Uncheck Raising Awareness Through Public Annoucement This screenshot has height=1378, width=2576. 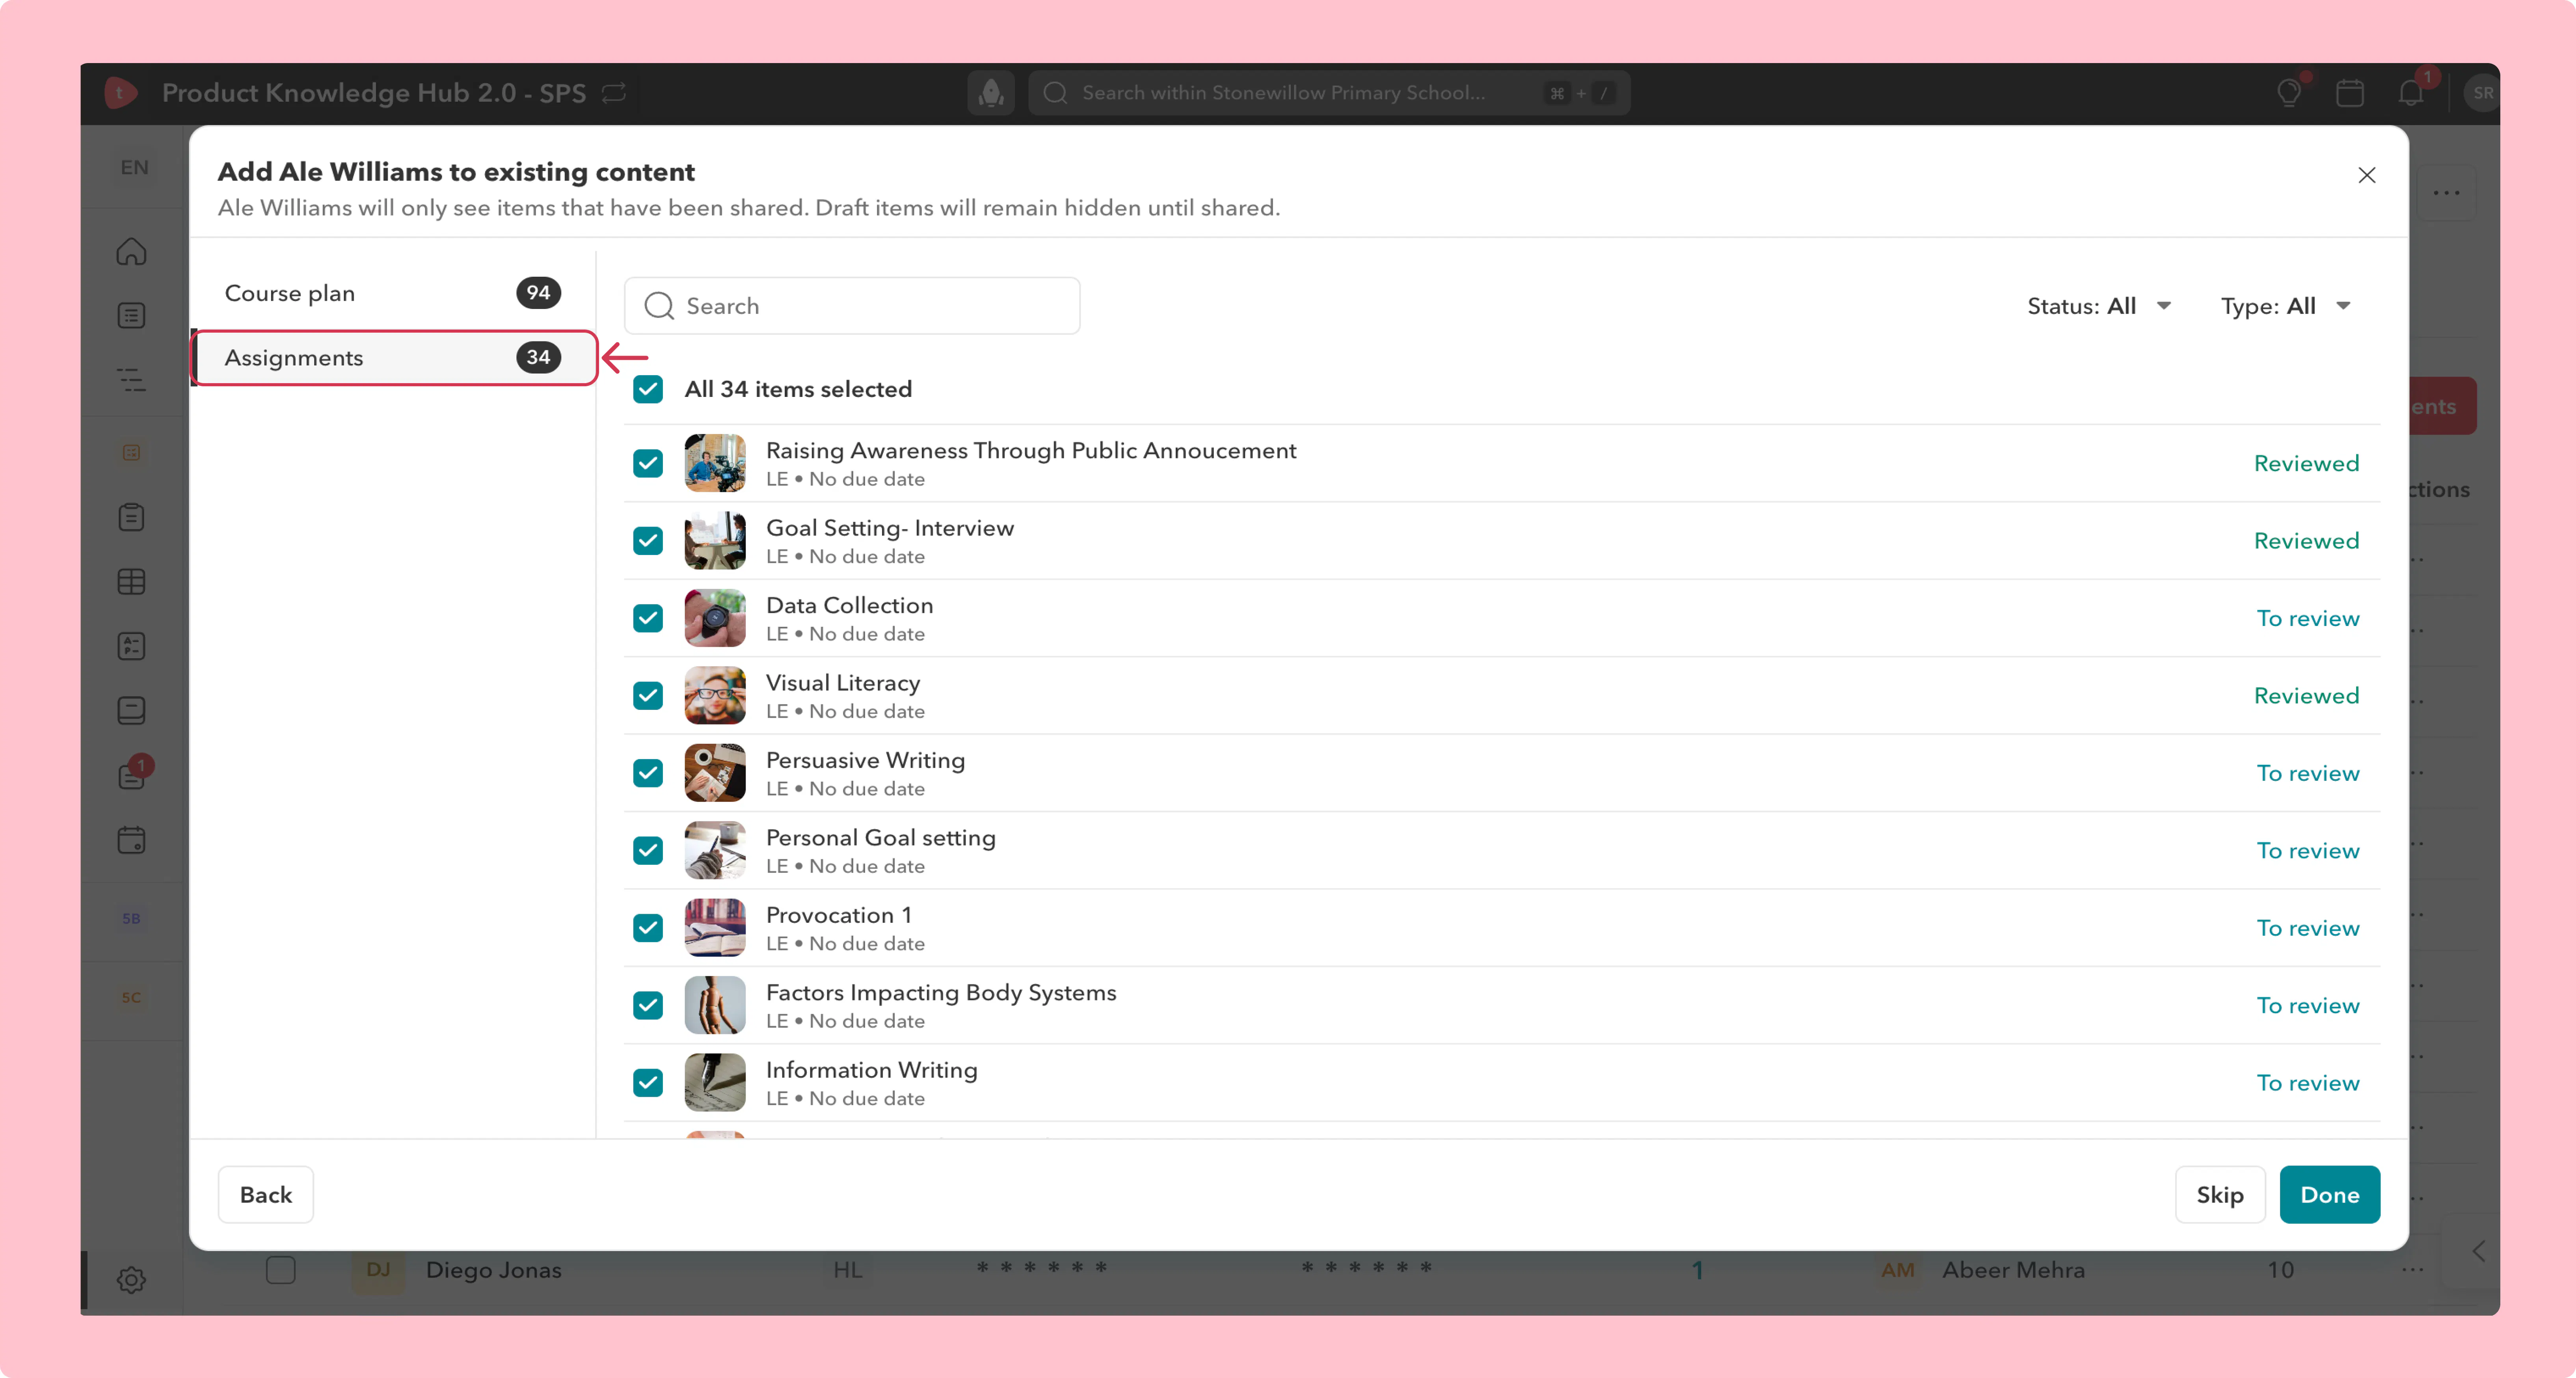click(x=648, y=463)
